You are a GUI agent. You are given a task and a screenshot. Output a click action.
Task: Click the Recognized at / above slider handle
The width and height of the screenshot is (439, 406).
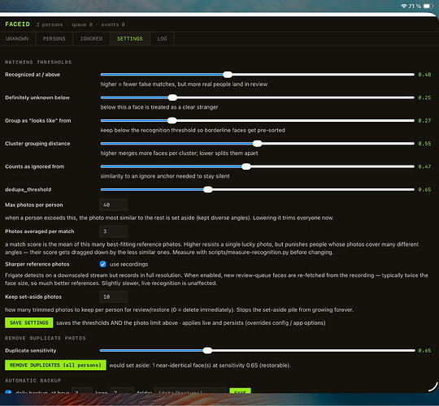[x=228, y=75]
